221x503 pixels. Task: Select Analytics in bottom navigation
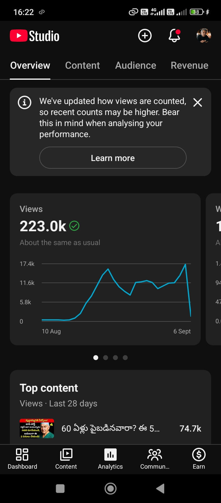[x=110, y=459]
